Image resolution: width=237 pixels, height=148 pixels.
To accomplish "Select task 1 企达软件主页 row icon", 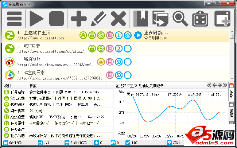I will click(x=10, y=35).
